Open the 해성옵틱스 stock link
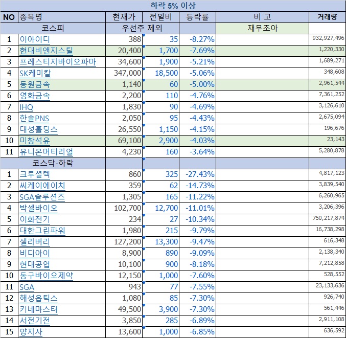This screenshot has height=338, width=346. 39,299
